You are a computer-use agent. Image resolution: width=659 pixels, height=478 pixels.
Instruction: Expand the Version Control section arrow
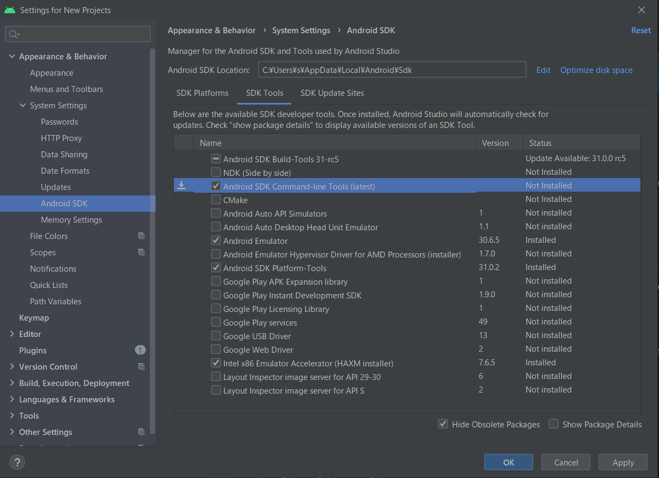pyautogui.click(x=12, y=366)
